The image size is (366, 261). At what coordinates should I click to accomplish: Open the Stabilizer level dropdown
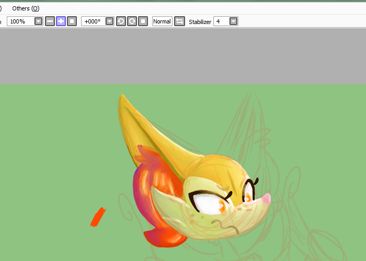click(x=233, y=21)
